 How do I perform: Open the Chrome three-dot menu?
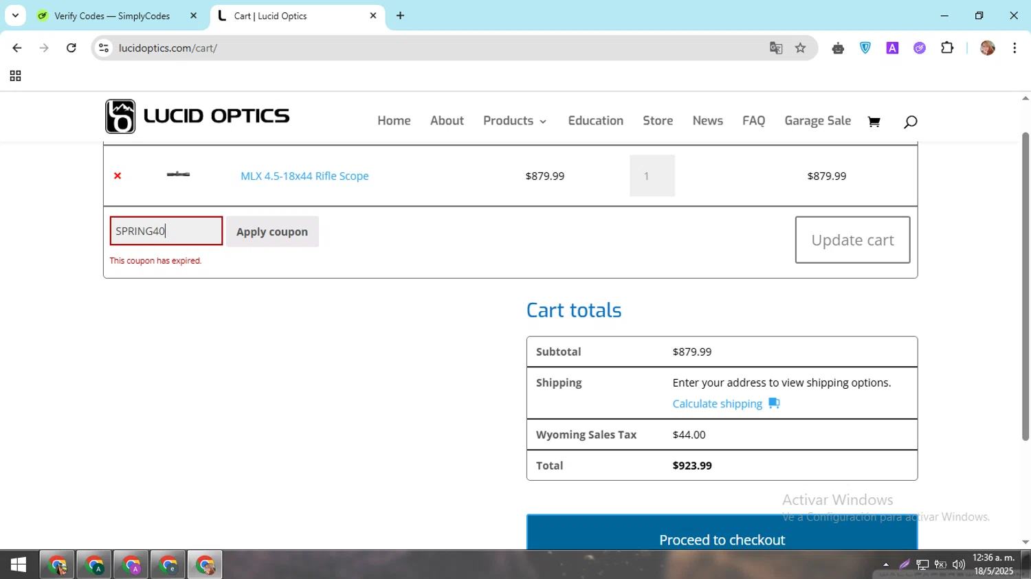1015,48
